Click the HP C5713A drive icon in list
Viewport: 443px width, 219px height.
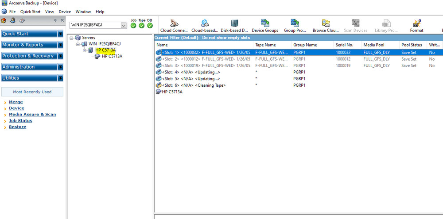pos(159,92)
